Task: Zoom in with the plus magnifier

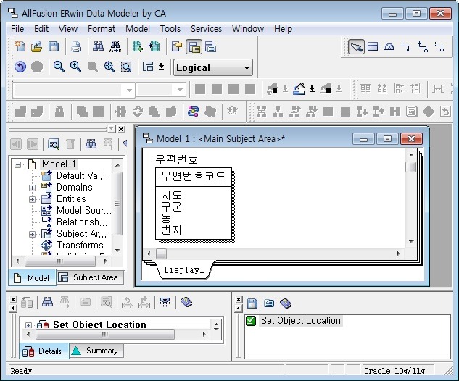Action: [x=75, y=67]
